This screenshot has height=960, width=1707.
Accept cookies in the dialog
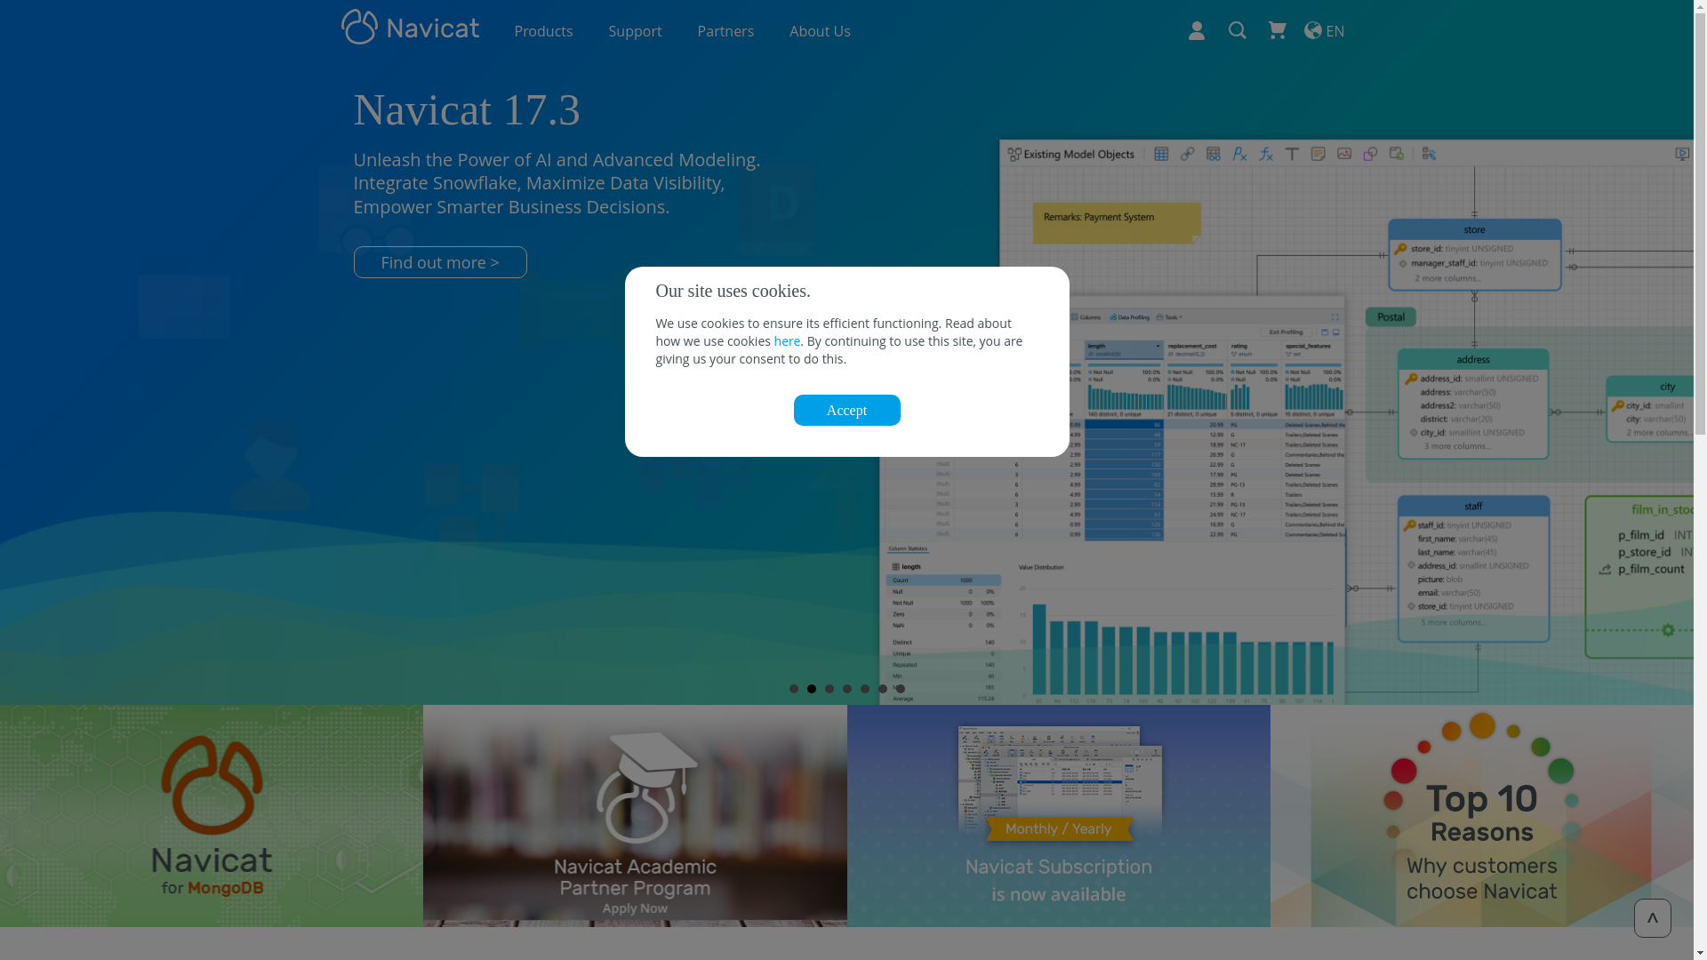click(x=846, y=410)
